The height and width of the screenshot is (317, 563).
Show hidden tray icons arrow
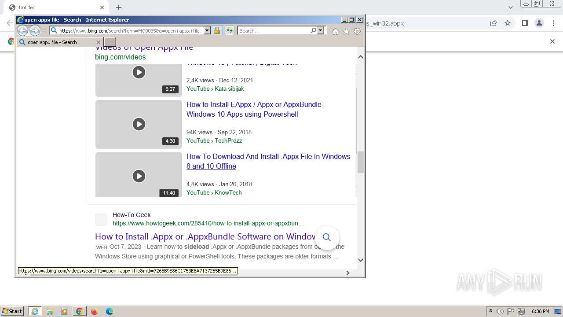pyautogui.click(x=491, y=311)
